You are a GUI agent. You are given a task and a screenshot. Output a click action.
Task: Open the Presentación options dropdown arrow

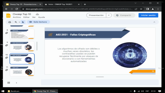pos(109,15)
